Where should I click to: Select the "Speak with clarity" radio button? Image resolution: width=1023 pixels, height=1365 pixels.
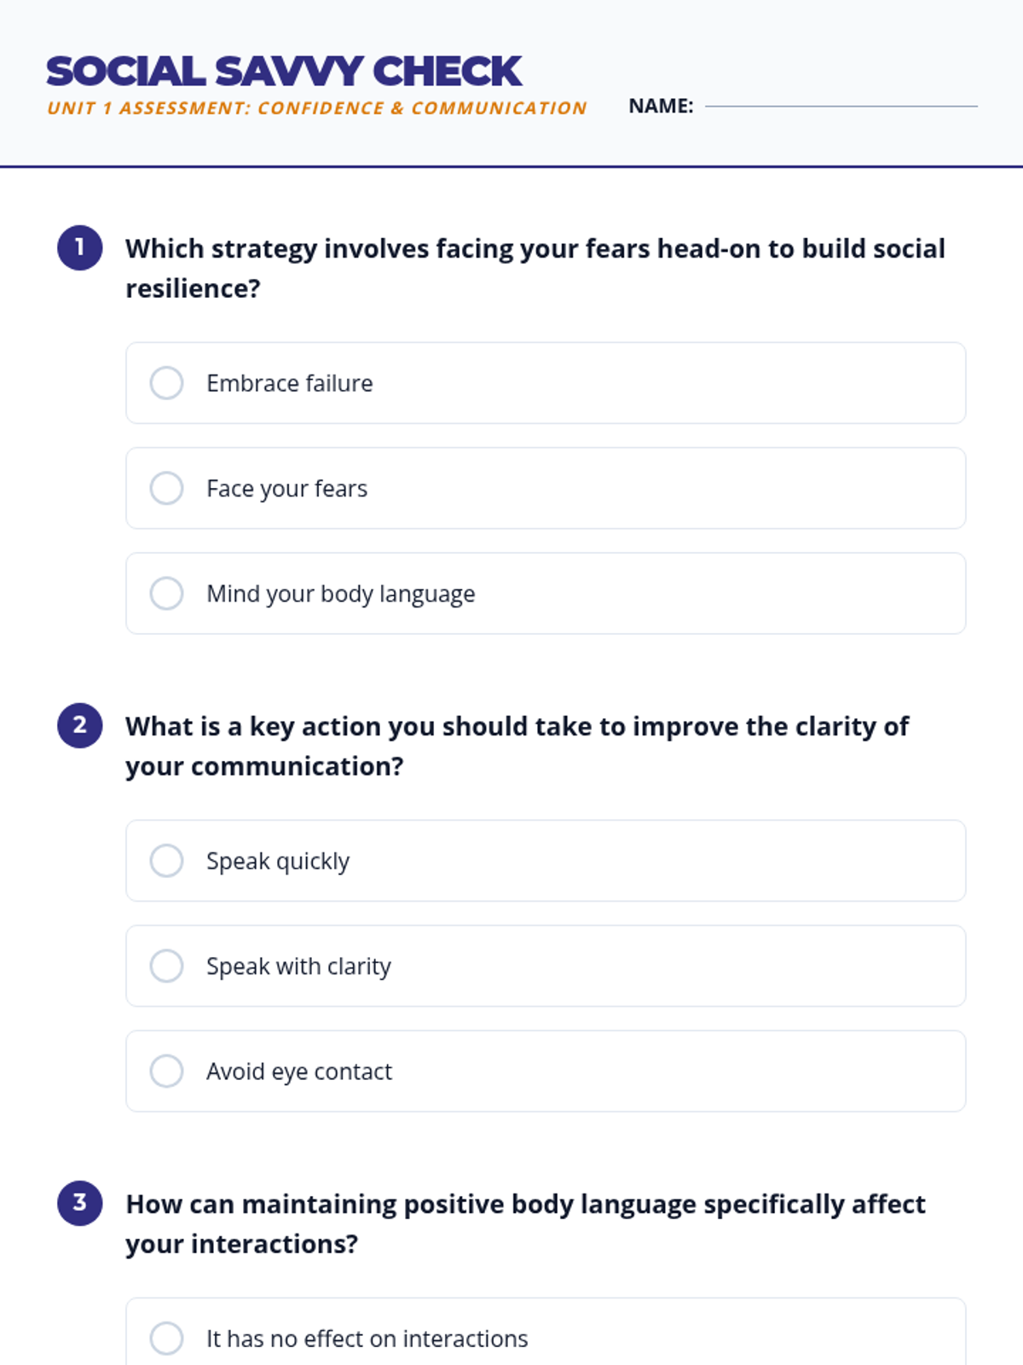(167, 966)
